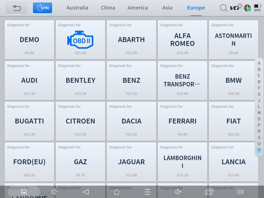264x198 pixels.
Task: Open diagnosis for FERRARI
Action: tap(183, 121)
